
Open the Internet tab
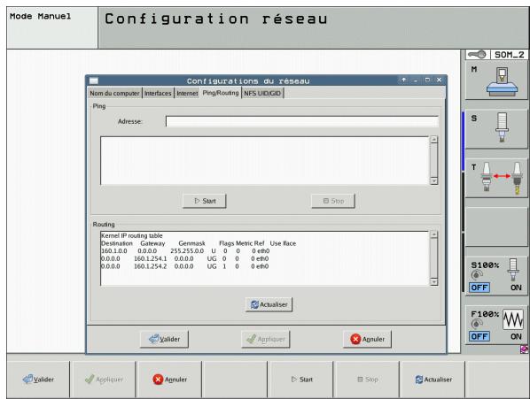pos(187,93)
